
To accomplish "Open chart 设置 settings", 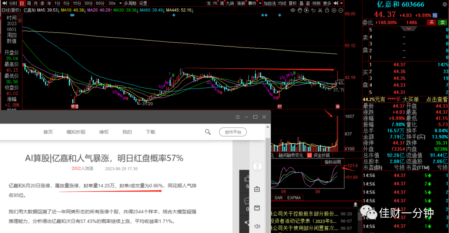I will coord(143,3).
